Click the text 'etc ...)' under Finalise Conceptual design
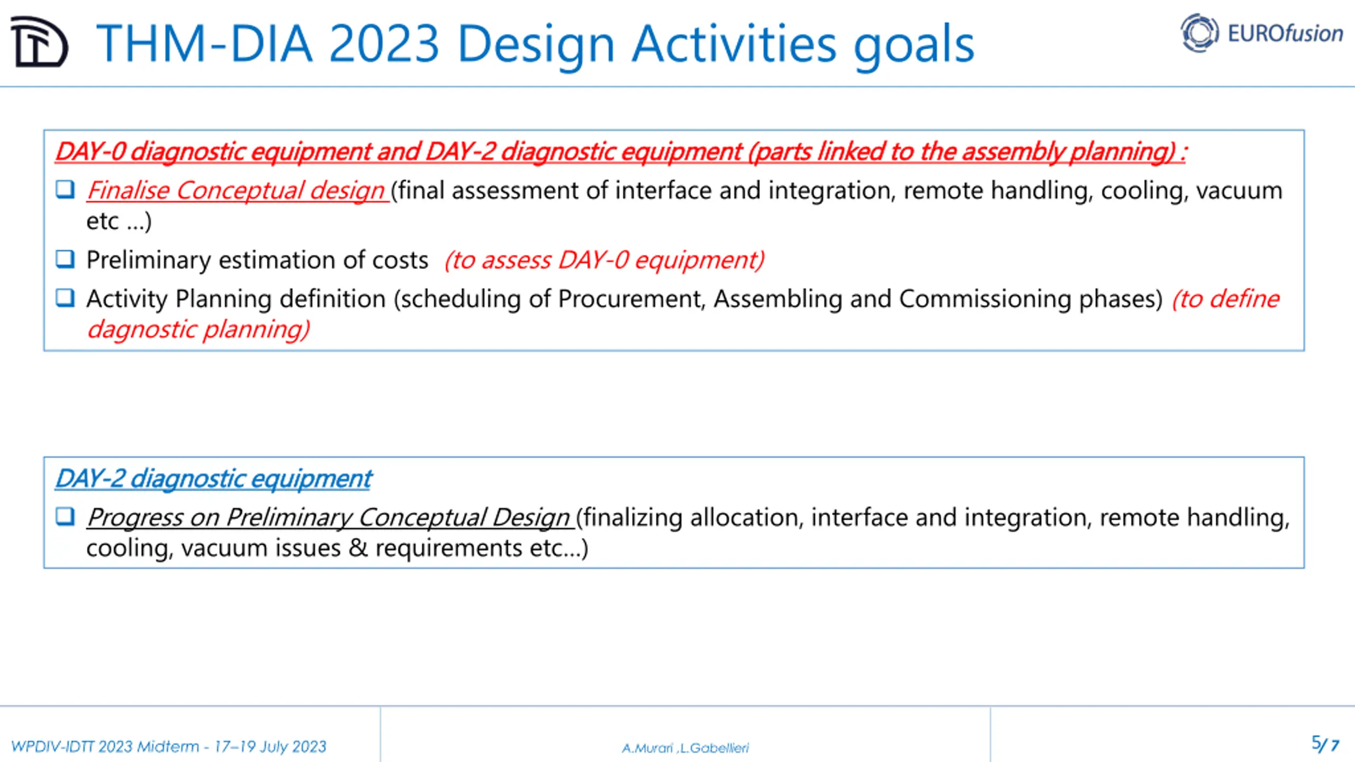 119,221
